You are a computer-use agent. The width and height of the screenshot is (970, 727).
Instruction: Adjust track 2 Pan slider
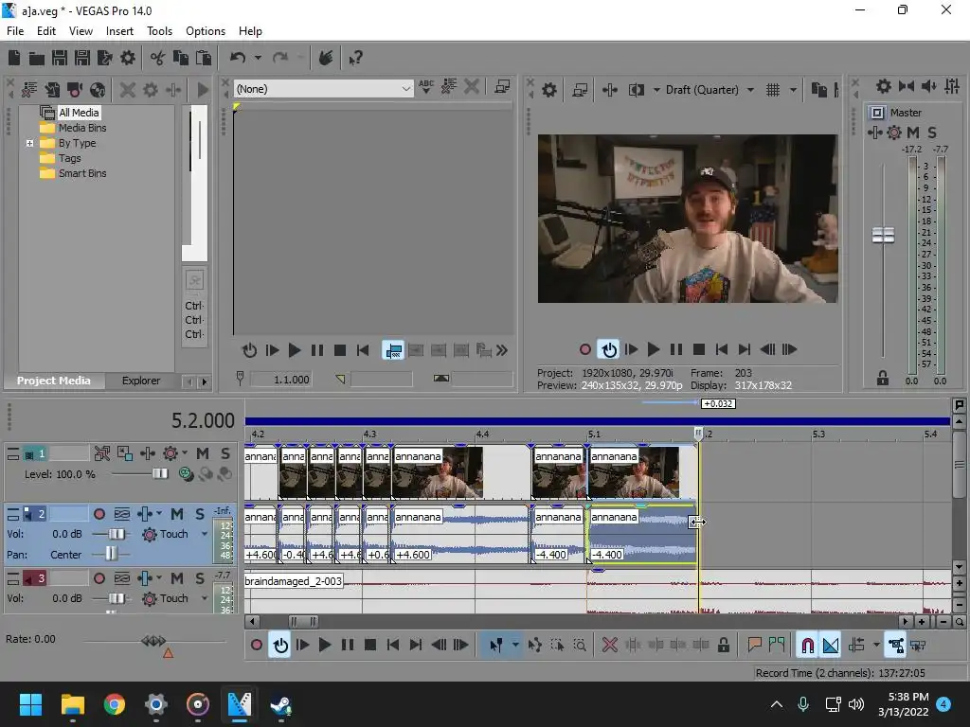(111, 555)
